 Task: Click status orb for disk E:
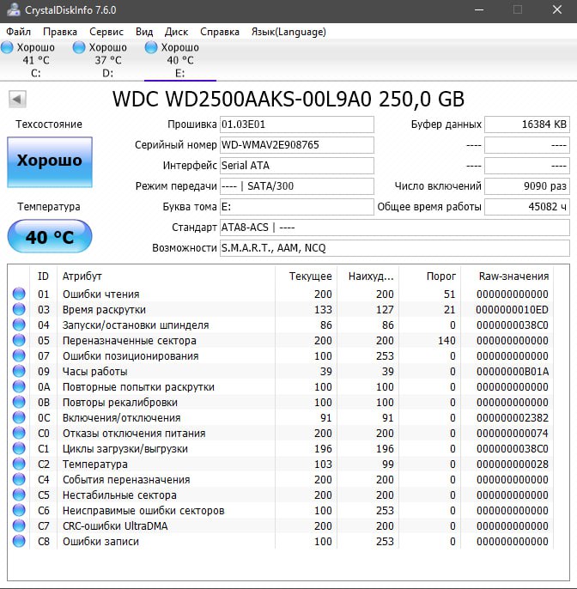pyautogui.click(x=151, y=47)
